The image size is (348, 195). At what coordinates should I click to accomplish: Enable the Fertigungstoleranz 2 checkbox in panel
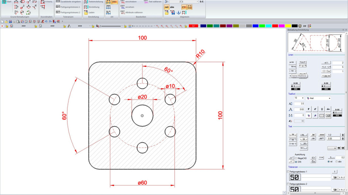(289, 184)
